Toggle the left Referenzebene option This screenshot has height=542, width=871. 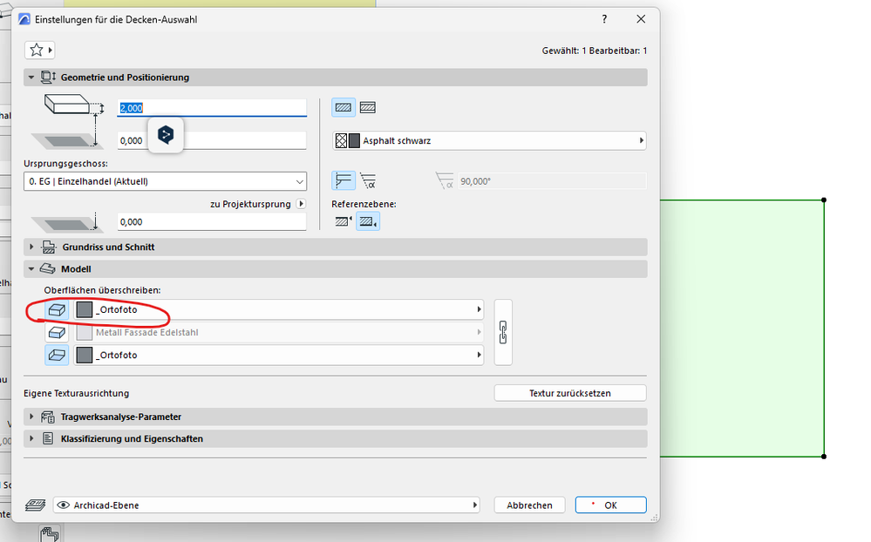[x=342, y=220]
